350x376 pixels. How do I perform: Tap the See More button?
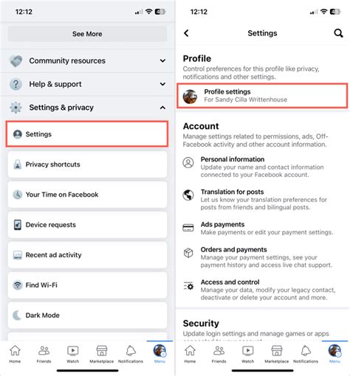[x=87, y=34]
